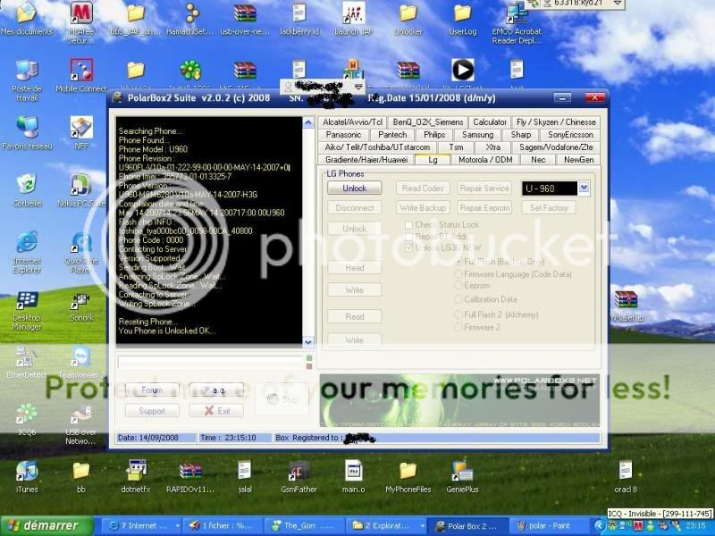Switch to the Motorola / ODM tab
Image resolution: width=715 pixels, height=536 pixels.
[x=485, y=160]
